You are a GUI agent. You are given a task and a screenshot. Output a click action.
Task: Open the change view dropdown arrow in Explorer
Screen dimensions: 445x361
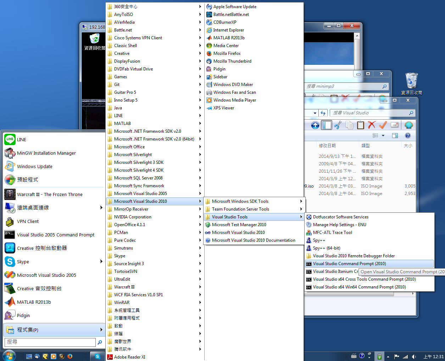(x=383, y=136)
